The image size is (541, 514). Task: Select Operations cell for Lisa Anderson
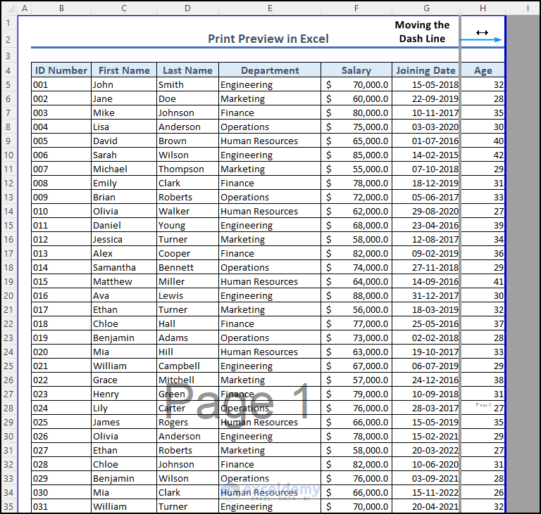270,127
